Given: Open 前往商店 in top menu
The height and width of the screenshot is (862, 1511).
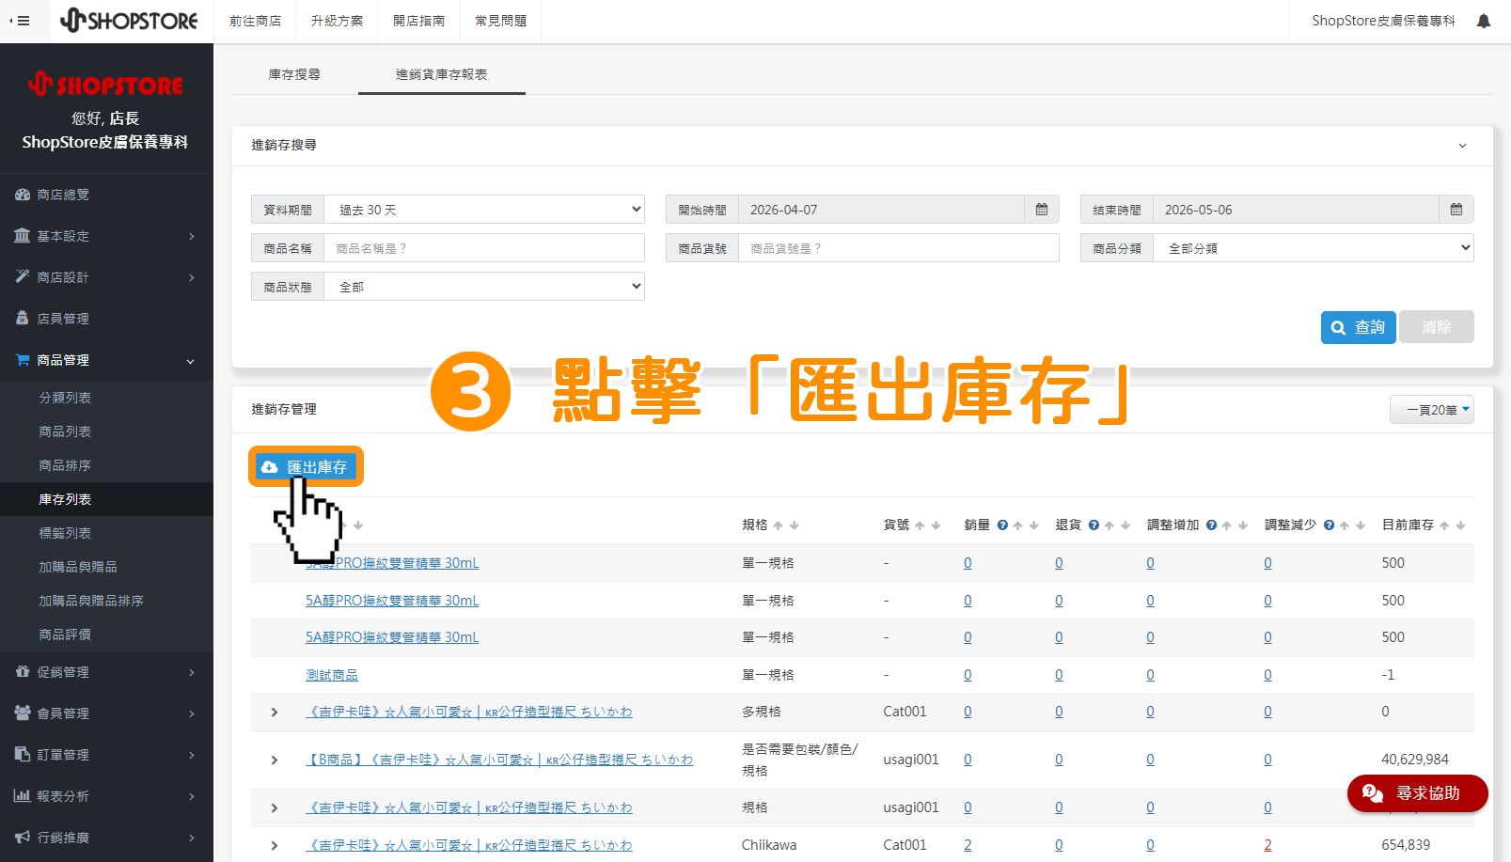Looking at the screenshot, I should (256, 21).
